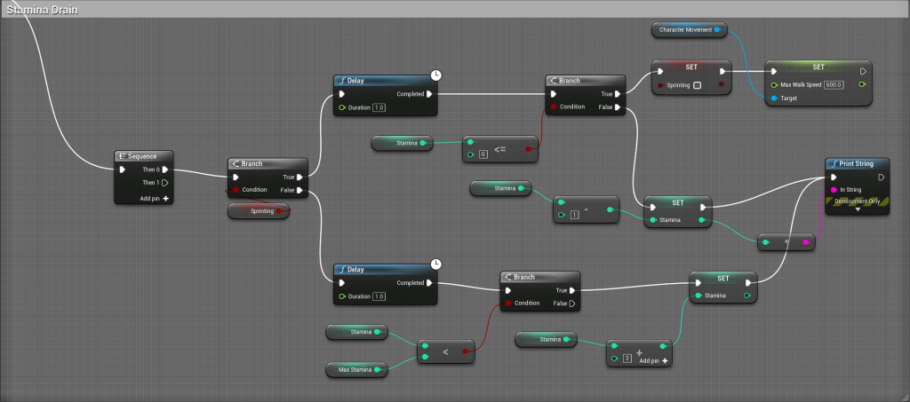
Task: Select the red Sprinting variable getter node
Action: (x=258, y=211)
